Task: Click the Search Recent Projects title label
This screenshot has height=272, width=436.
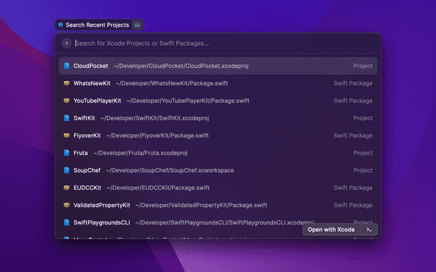Action: pyautogui.click(x=97, y=25)
